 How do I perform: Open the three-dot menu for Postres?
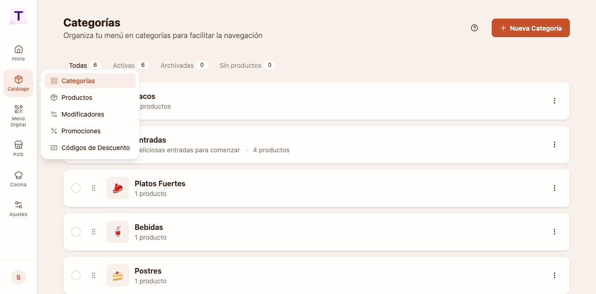point(555,275)
